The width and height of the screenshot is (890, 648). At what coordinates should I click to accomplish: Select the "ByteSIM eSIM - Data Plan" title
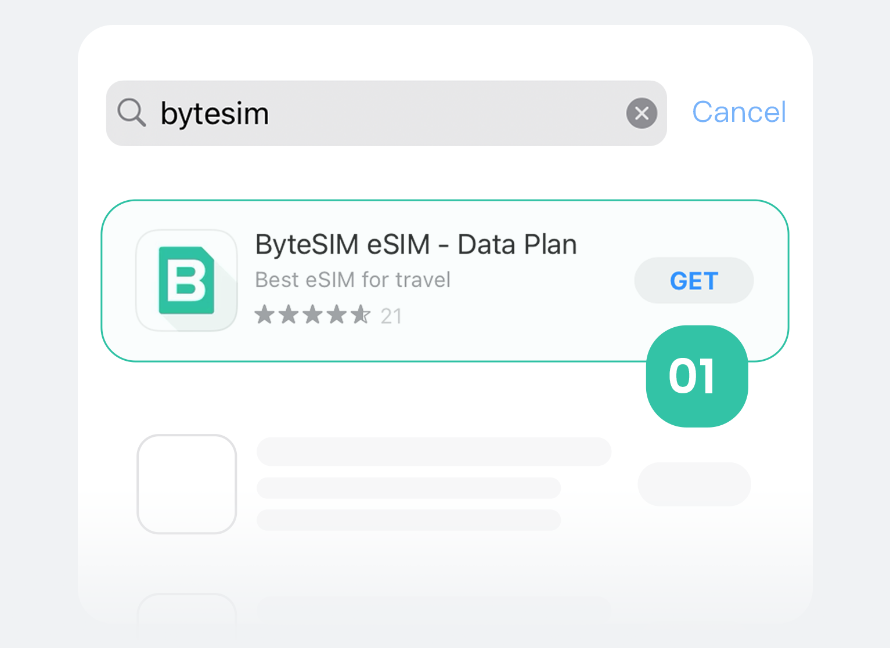[x=416, y=244]
